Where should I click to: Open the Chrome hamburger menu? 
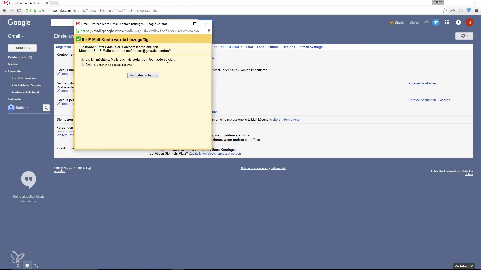pyautogui.click(x=477, y=10)
